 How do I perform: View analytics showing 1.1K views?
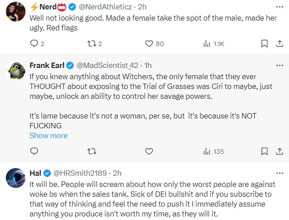(214, 44)
